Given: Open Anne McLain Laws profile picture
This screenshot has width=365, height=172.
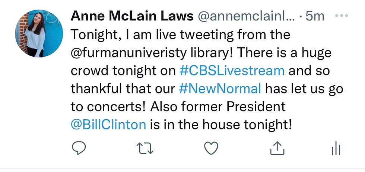Looking at the screenshot, I should (x=39, y=34).
